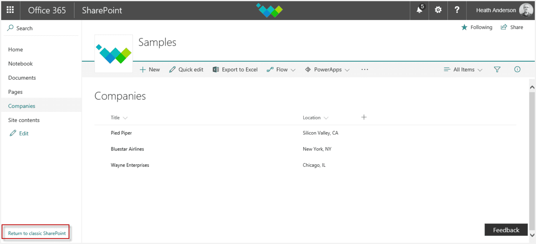Open Notebook in left navigation
The height and width of the screenshot is (244, 536).
(21, 64)
